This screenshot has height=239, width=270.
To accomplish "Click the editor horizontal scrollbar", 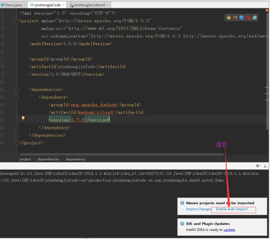I will coord(121,154).
